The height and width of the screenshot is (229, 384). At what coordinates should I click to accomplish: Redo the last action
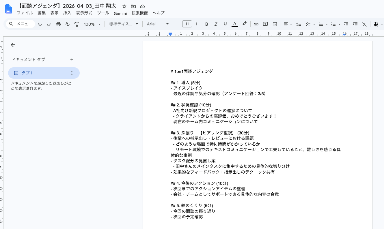[49, 24]
